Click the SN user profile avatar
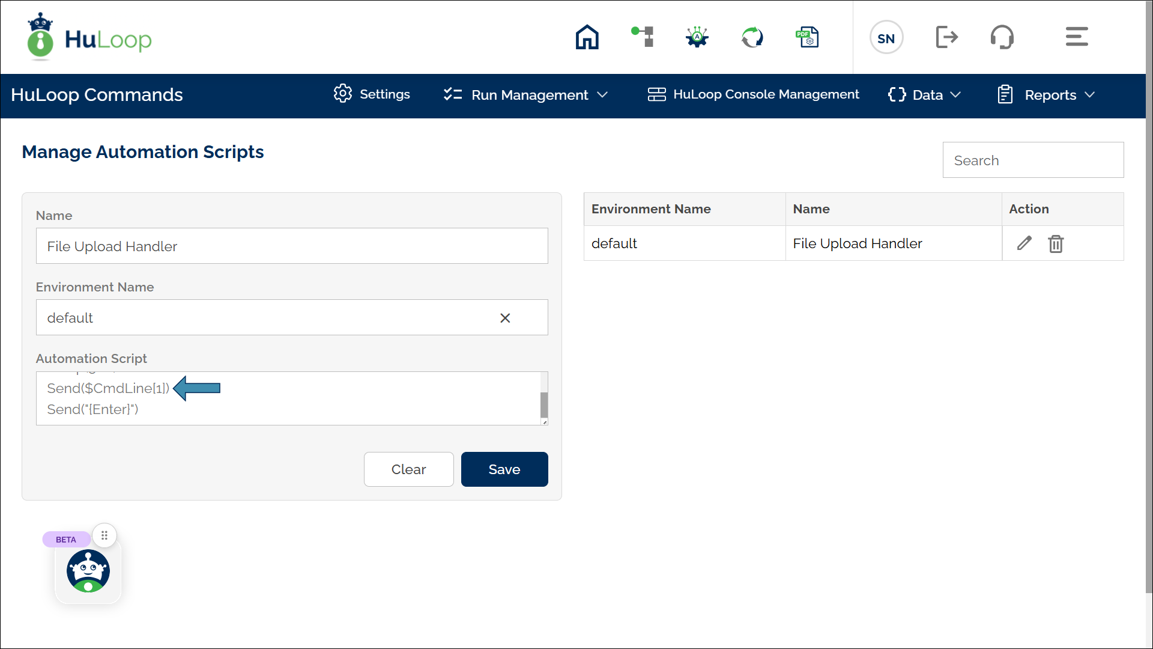This screenshot has width=1153, height=649. [886, 38]
